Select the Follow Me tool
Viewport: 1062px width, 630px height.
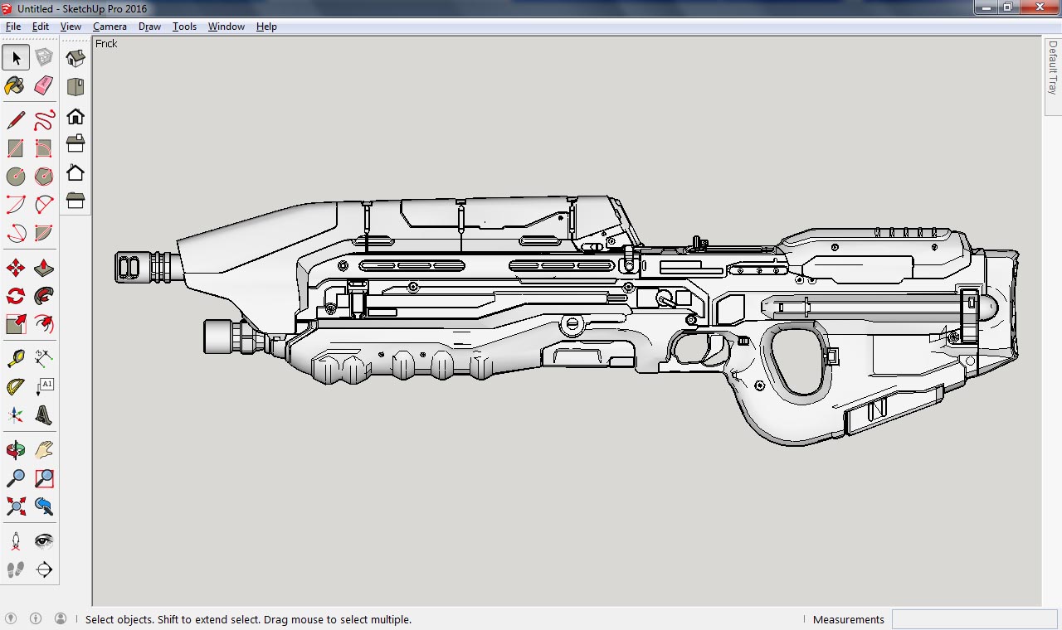point(44,296)
